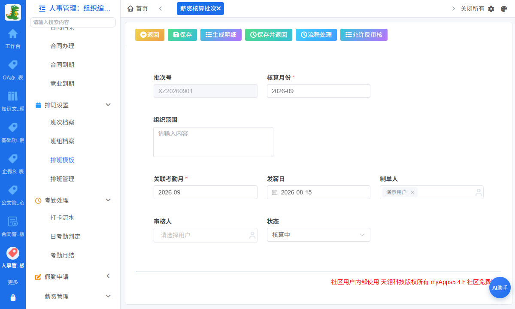Click the 生成明细 button
Image resolution: width=515 pixels, height=309 pixels.
[x=221, y=35]
